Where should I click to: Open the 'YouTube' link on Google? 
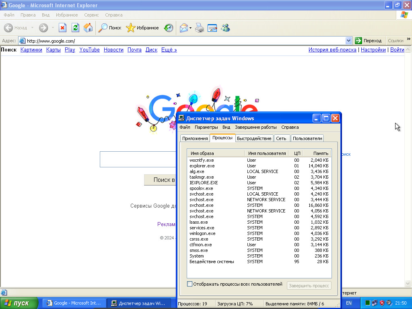tap(90, 49)
